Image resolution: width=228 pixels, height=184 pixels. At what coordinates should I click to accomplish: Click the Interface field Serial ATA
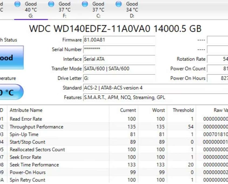[x=119, y=59]
